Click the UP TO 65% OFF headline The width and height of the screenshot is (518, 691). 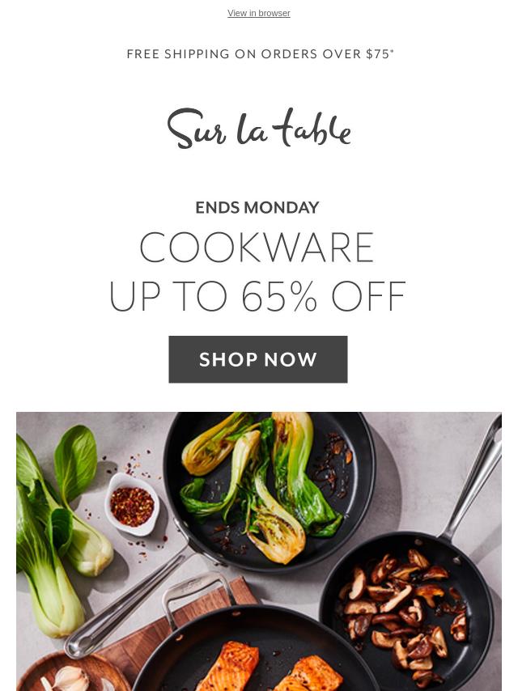[257, 296]
